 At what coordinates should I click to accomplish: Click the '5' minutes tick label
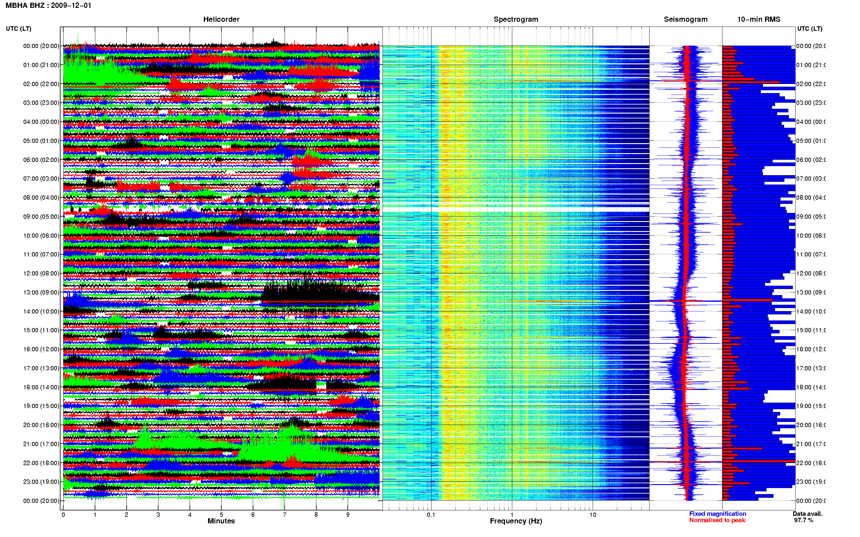click(x=221, y=515)
